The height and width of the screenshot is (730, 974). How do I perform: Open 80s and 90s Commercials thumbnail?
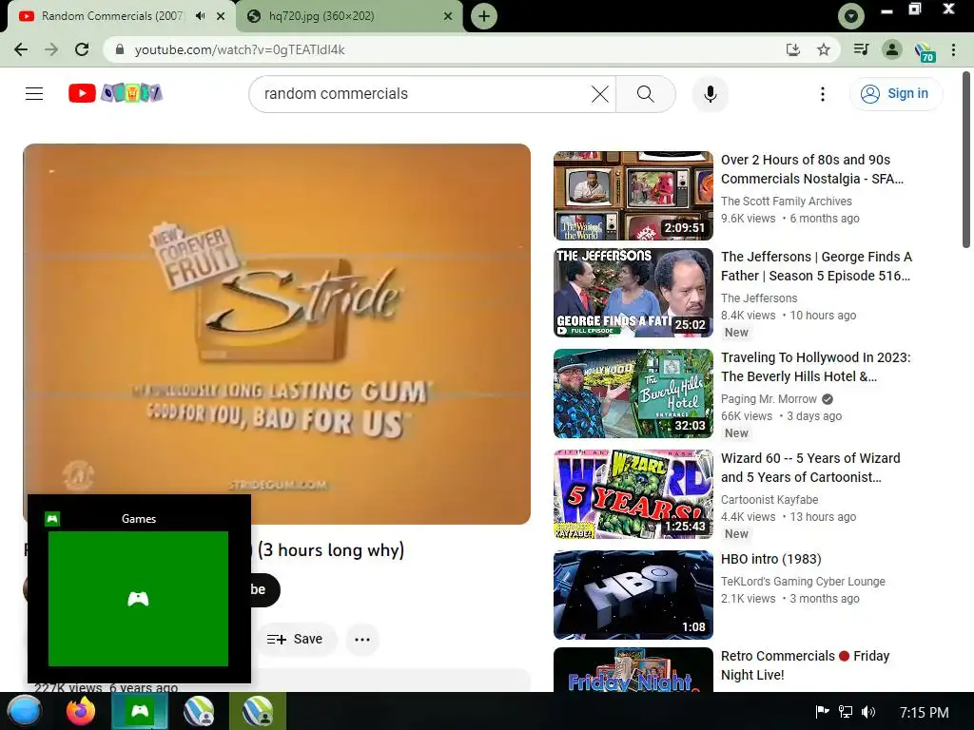[x=633, y=196]
